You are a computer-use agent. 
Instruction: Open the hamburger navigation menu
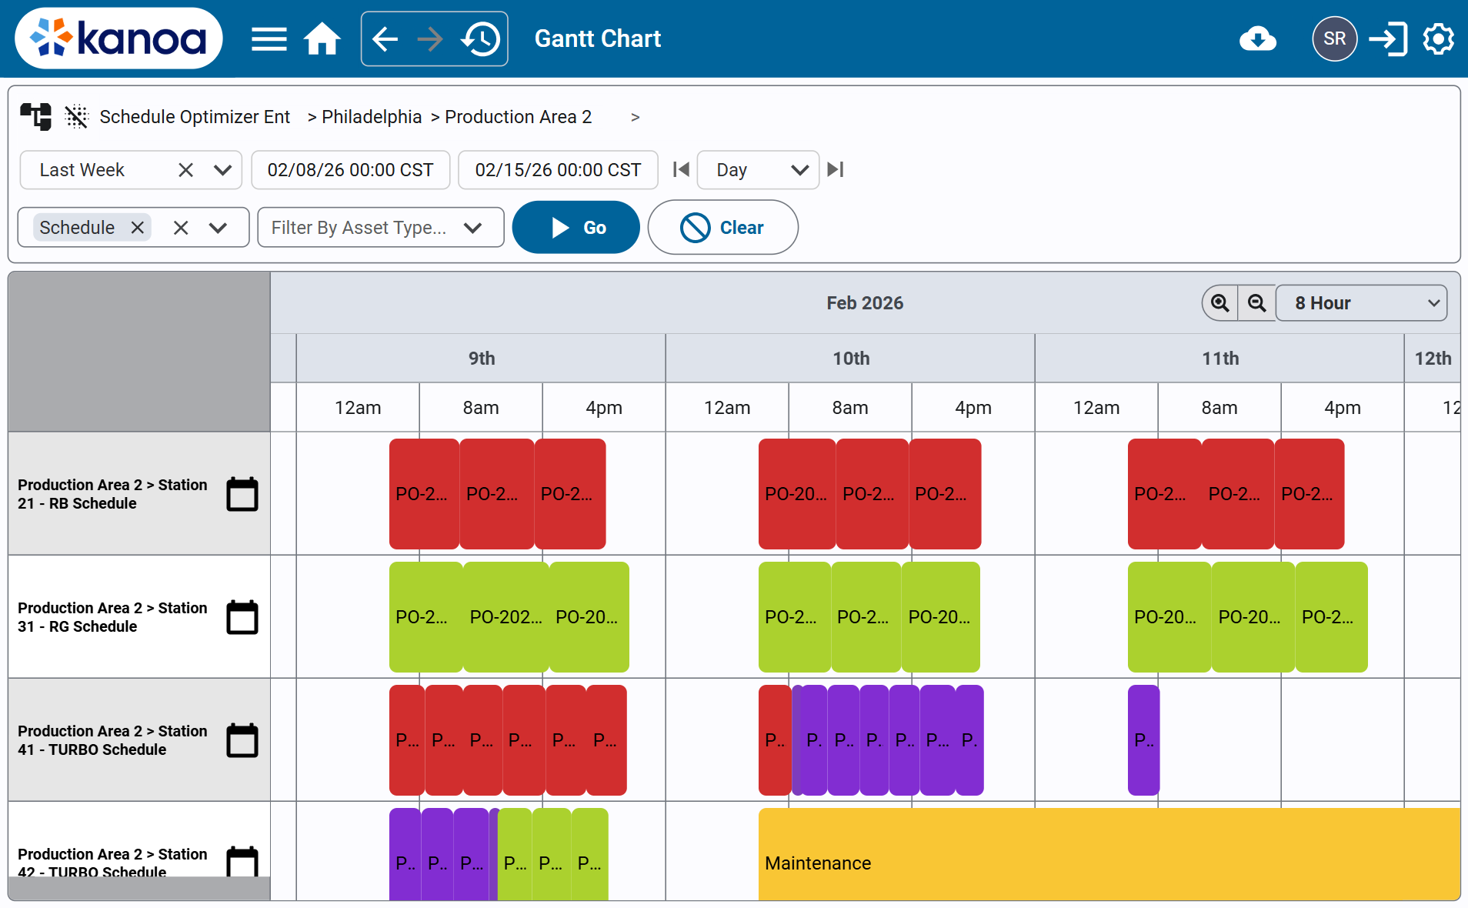(x=269, y=38)
